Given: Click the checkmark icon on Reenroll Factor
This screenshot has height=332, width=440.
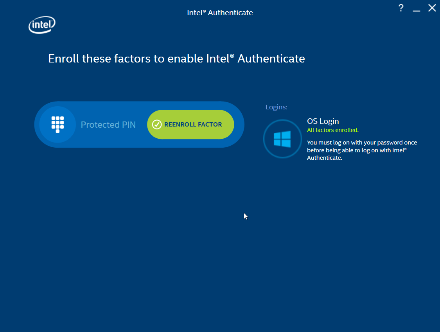Looking at the screenshot, I should pos(156,124).
